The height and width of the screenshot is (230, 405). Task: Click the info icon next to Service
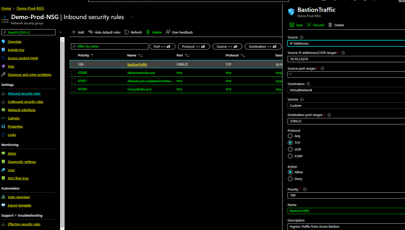[x=302, y=100]
